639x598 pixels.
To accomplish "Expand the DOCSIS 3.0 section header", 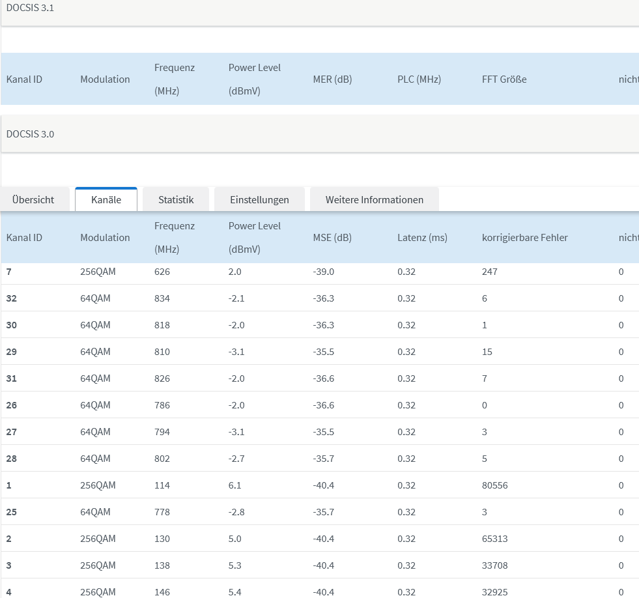I will point(31,134).
